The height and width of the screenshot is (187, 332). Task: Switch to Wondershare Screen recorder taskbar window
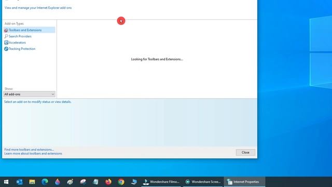[x=203, y=182]
